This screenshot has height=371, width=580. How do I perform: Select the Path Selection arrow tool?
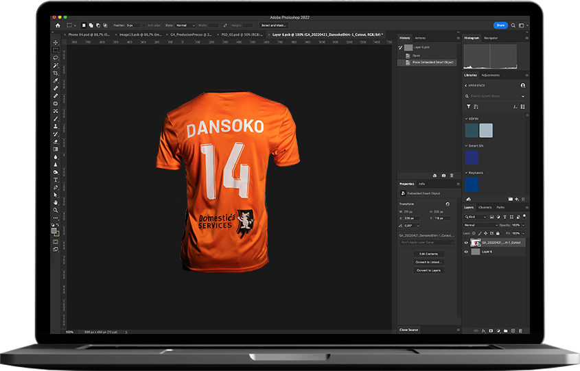point(56,195)
